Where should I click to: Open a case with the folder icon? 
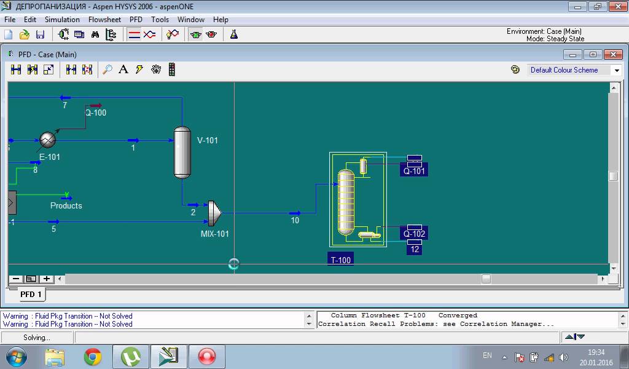(24, 34)
